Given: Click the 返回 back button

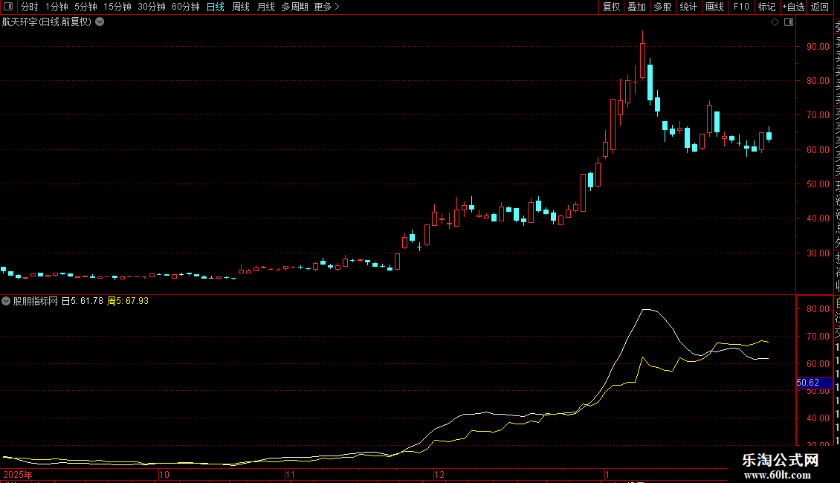Looking at the screenshot, I should (820, 7).
